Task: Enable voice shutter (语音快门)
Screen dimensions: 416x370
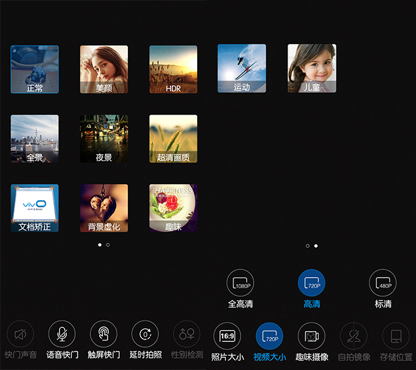Action: [62, 334]
